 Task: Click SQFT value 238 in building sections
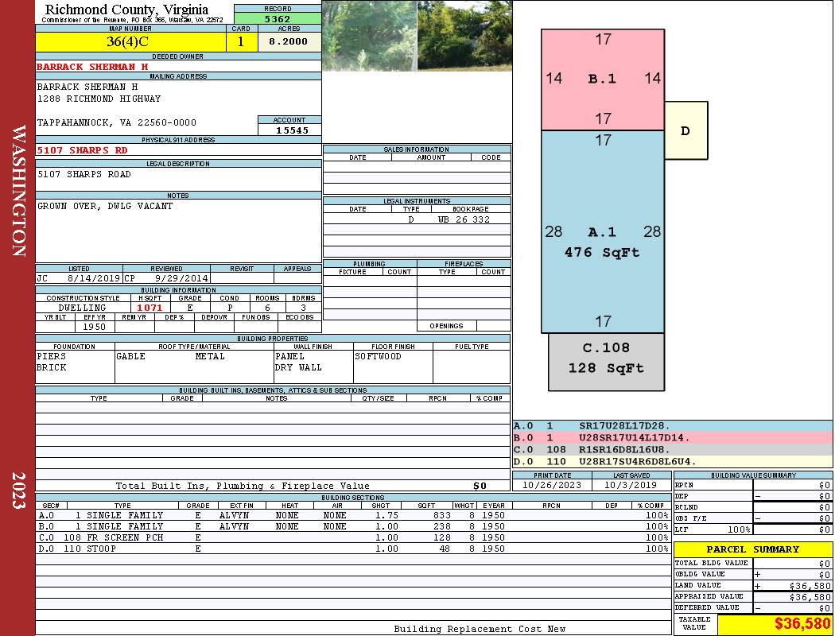(441, 526)
